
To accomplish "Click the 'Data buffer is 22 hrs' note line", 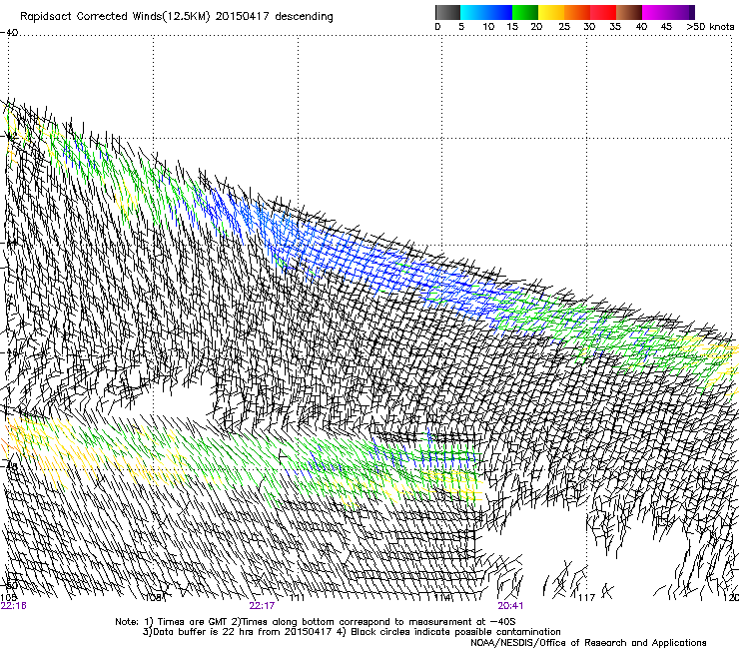I will pyautogui.click(x=352, y=632).
